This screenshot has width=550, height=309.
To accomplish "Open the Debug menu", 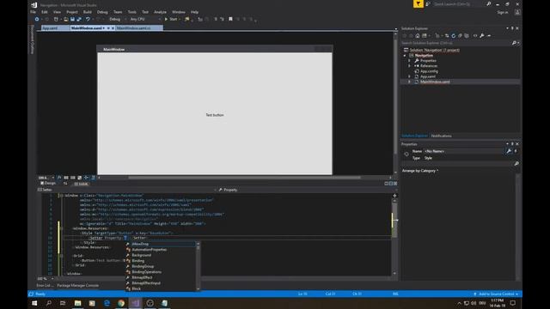I will coord(102,12).
